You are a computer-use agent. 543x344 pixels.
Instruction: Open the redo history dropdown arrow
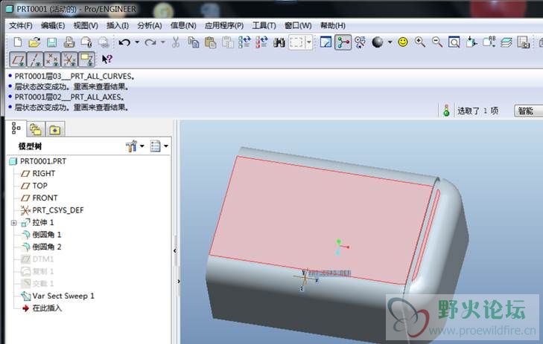tap(163, 42)
